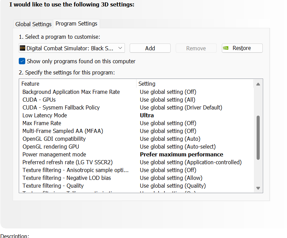Viewport: 287px width, 238px height.
Task: Click the DCS program icon in dropdown
Action: tap(23, 48)
